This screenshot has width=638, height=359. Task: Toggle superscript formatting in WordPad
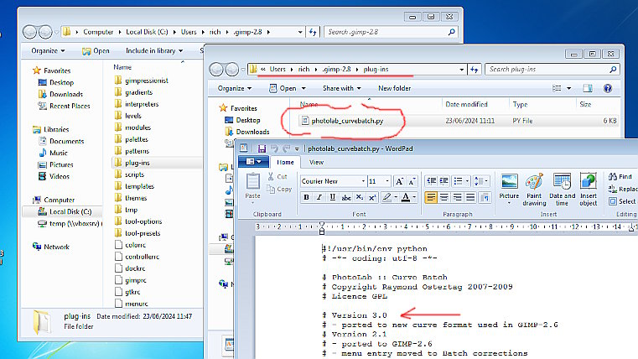click(372, 197)
